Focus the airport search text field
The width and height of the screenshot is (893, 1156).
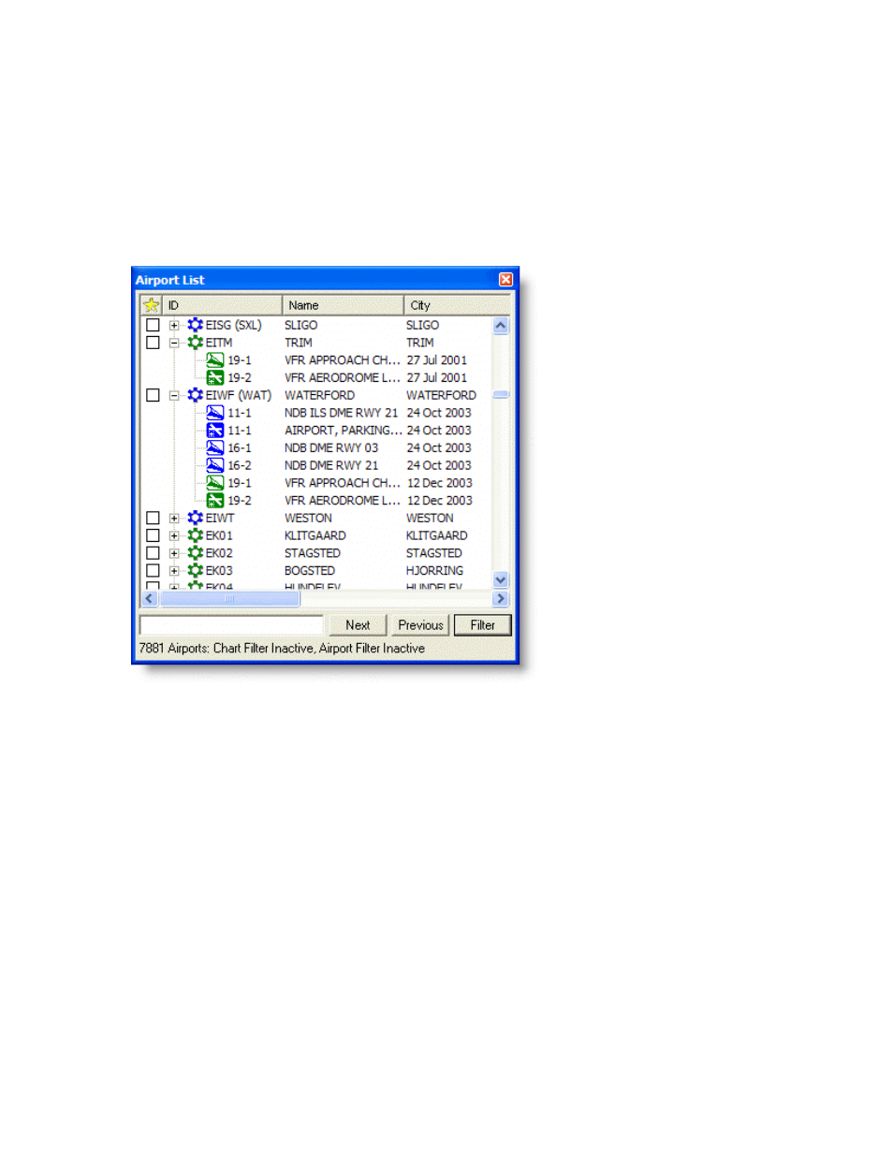pyautogui.click(x=231, y=625)
